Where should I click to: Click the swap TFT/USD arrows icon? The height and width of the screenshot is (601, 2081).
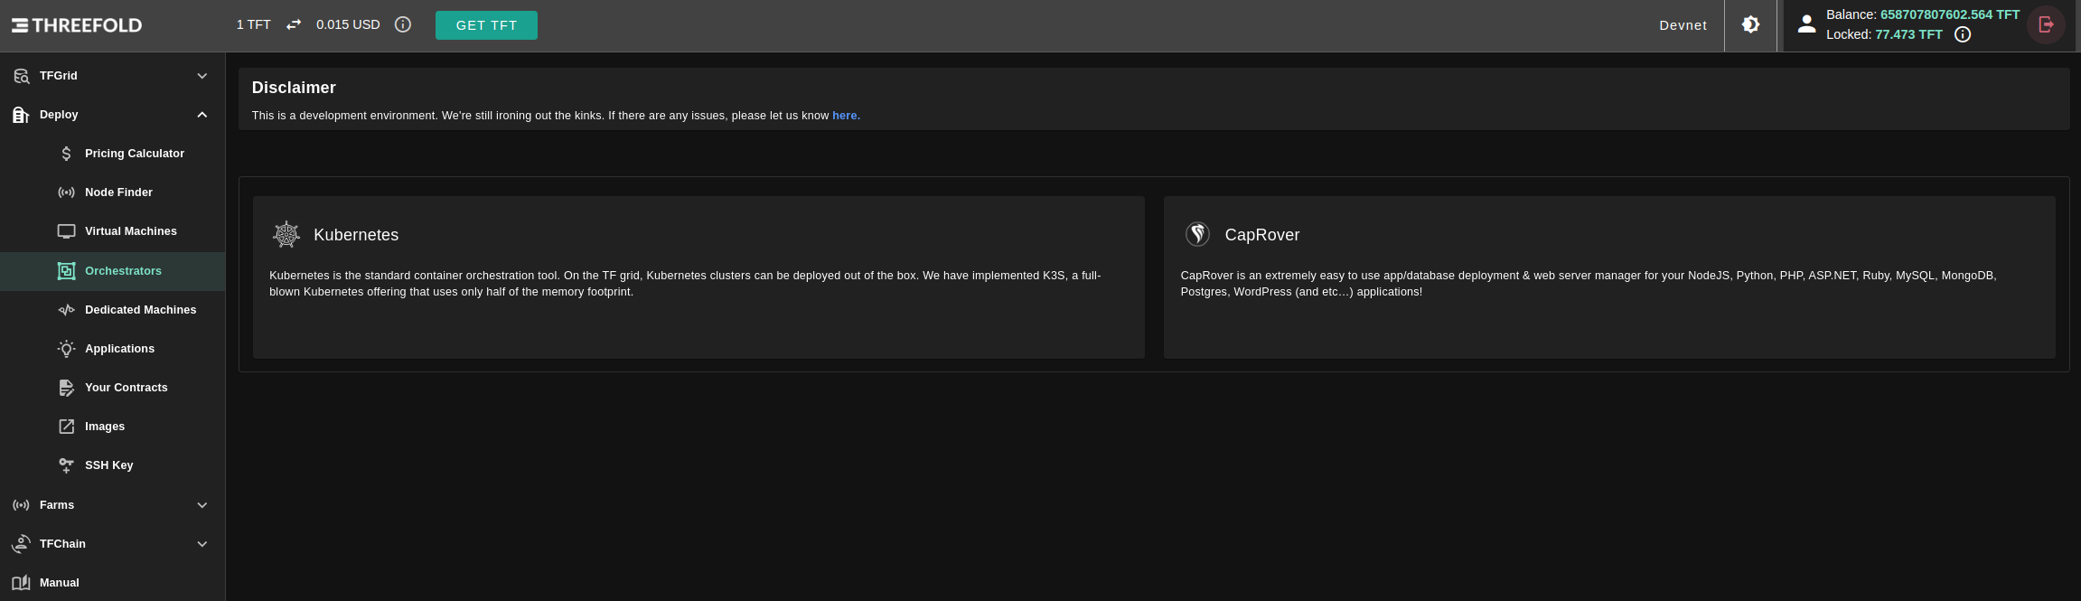294,24
